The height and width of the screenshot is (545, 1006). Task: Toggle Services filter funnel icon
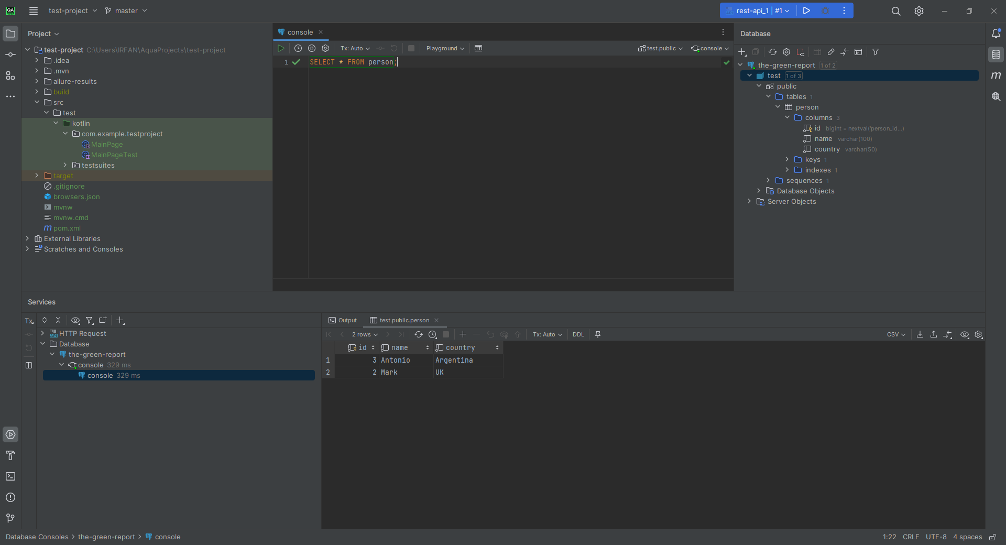[x=90, y=320]
